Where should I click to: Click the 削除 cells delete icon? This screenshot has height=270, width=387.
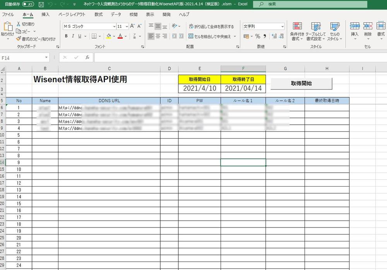tap(368, 26)
